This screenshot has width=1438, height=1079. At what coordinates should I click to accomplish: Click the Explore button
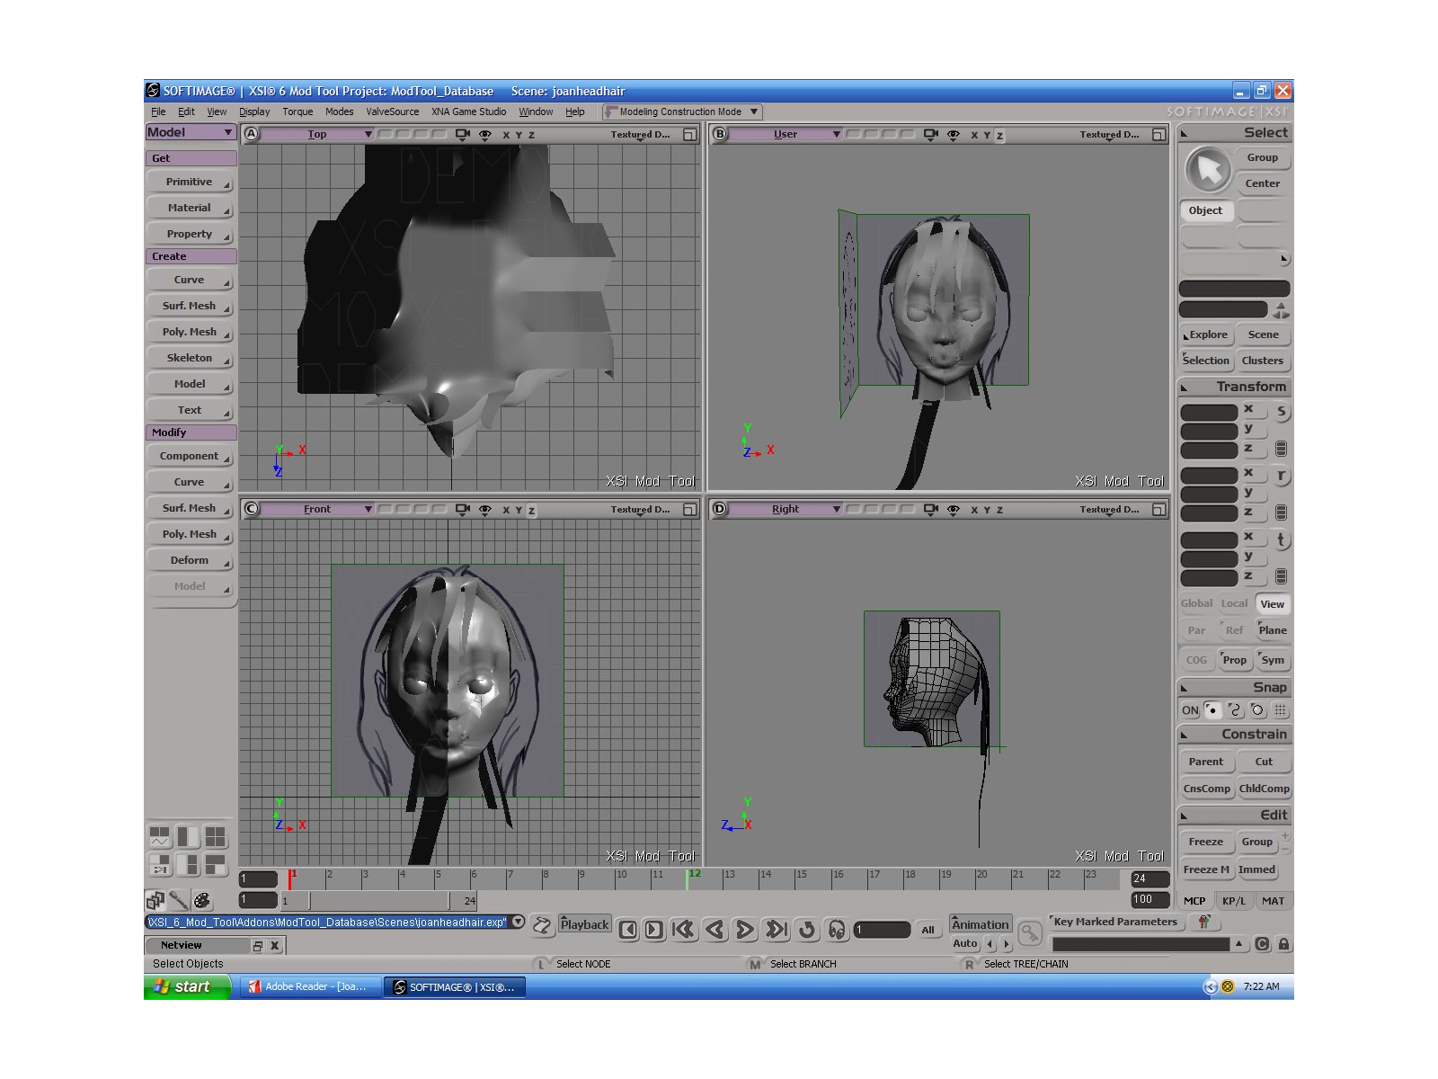(x=1206, y=334)
